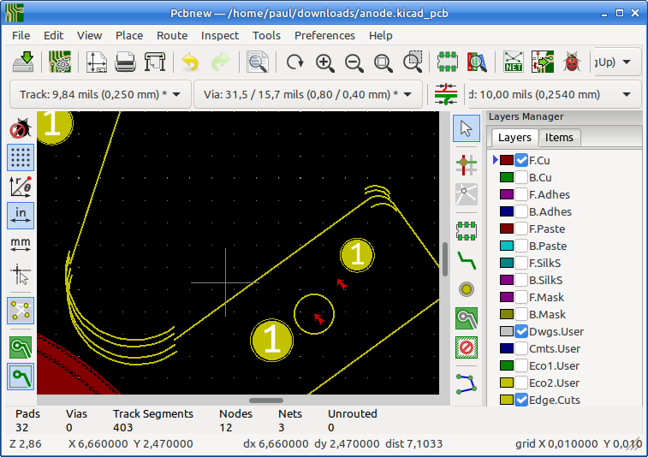Disable design rule checking toggle
Viewport: 648px width, 457px height.
point(21,128)
